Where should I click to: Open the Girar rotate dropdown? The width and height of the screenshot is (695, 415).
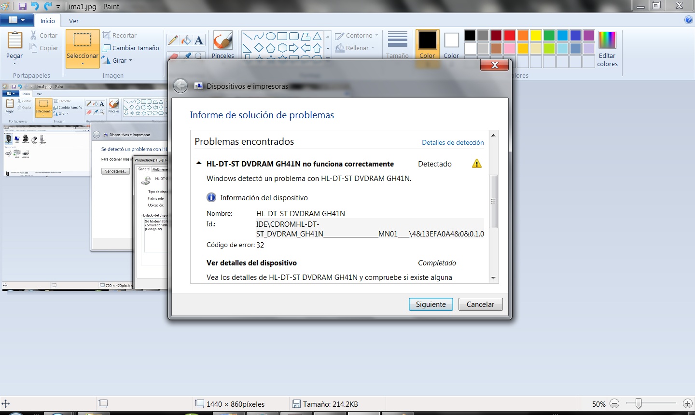[x=117, y=60]
